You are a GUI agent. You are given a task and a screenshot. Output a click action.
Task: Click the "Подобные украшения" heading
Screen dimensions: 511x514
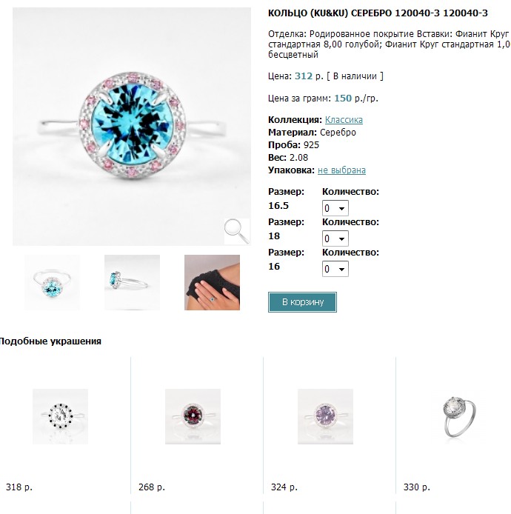click(x=50, y=341)
